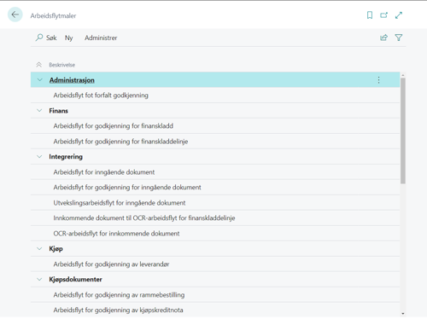Image resolution: width=427 pixels, height=319 pixels.
Task: Collapse all groups with the double chevron
Action: [39, 65]
